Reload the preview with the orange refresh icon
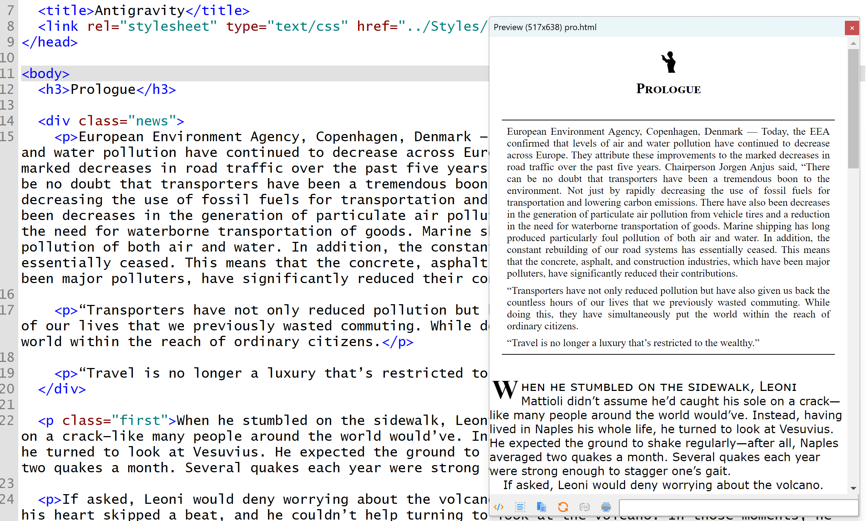 (x=563, y=507)
